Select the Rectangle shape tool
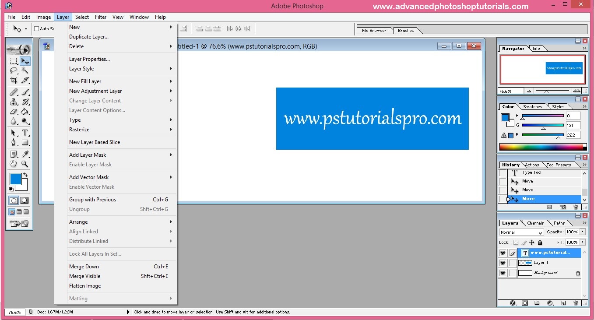The image size is (594, 320). (25, 143)
